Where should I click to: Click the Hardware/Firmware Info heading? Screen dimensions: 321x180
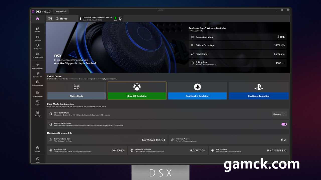pyautogui.click(x=60, y=133)
